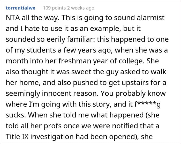The image size is (181, 144).
Task: Click the 109 points score
Action: pyautogui.click(x=54, y=8)
